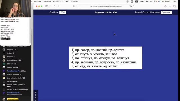Click the highlighted KISILeY: 200 score line
180x101 pixels.
(6, 39)
